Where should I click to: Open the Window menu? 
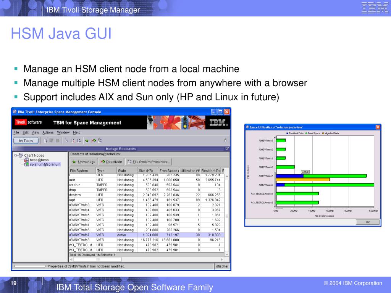(63, 132)
